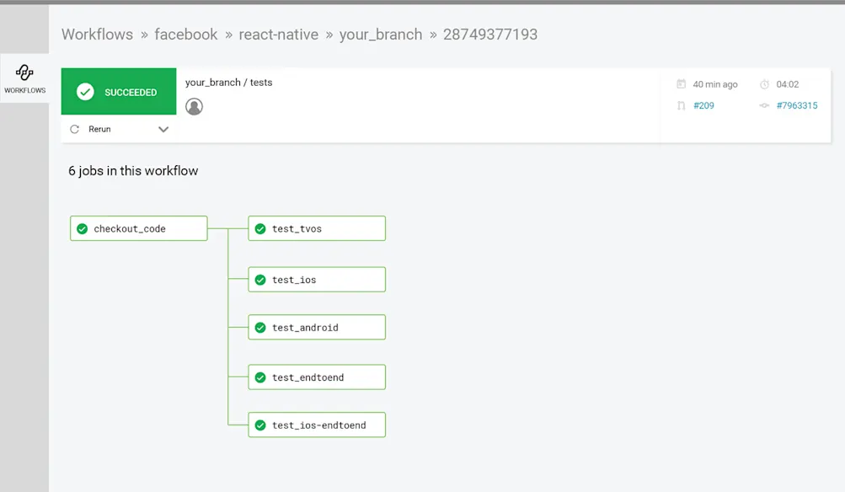This screenshot has width=845, height=492.
Task: Click the green check on checkout_code job
Action: pyautogui.click(x=82, y=227)
